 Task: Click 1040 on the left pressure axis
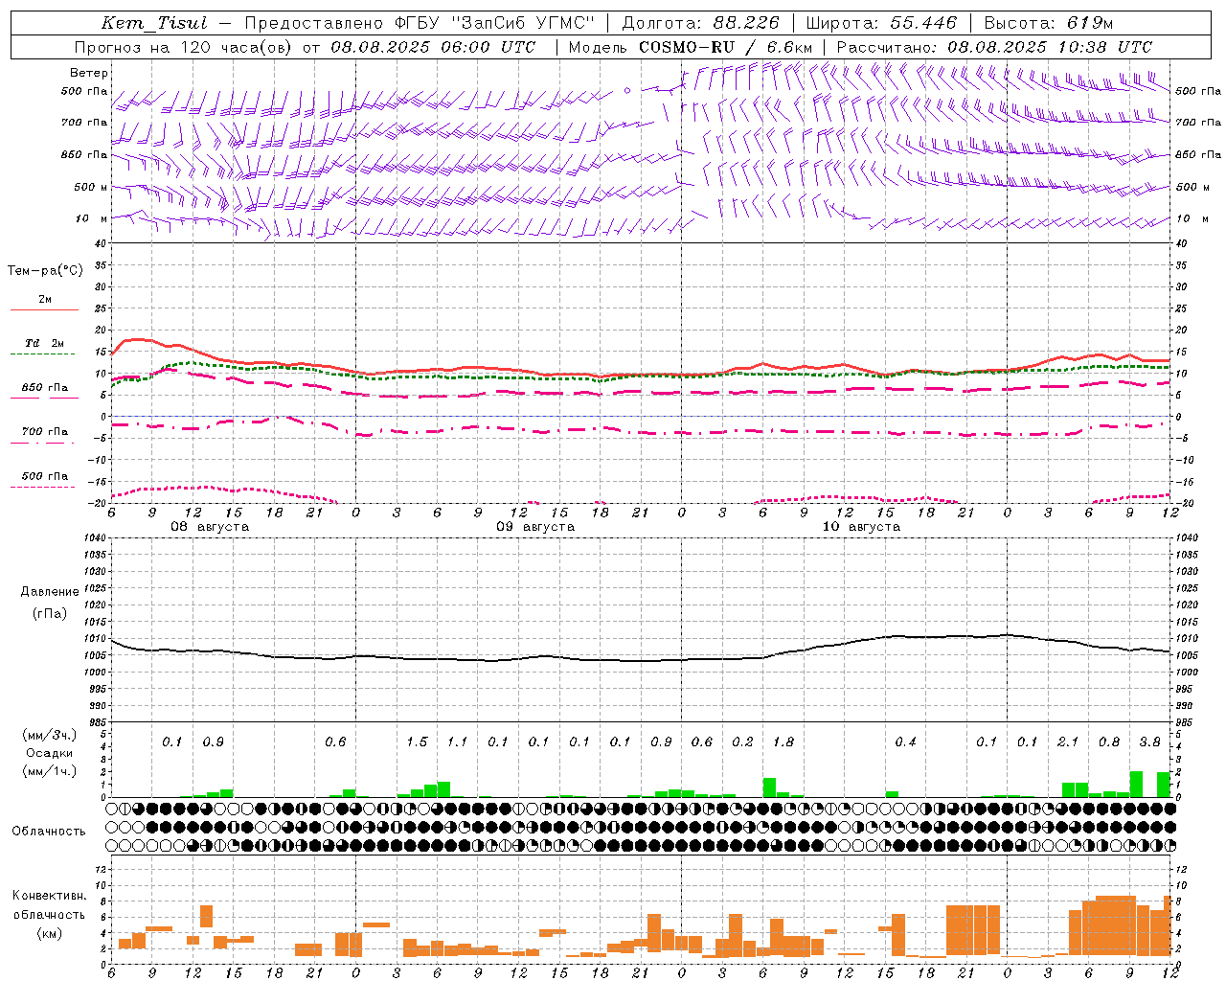pos(96,538)
